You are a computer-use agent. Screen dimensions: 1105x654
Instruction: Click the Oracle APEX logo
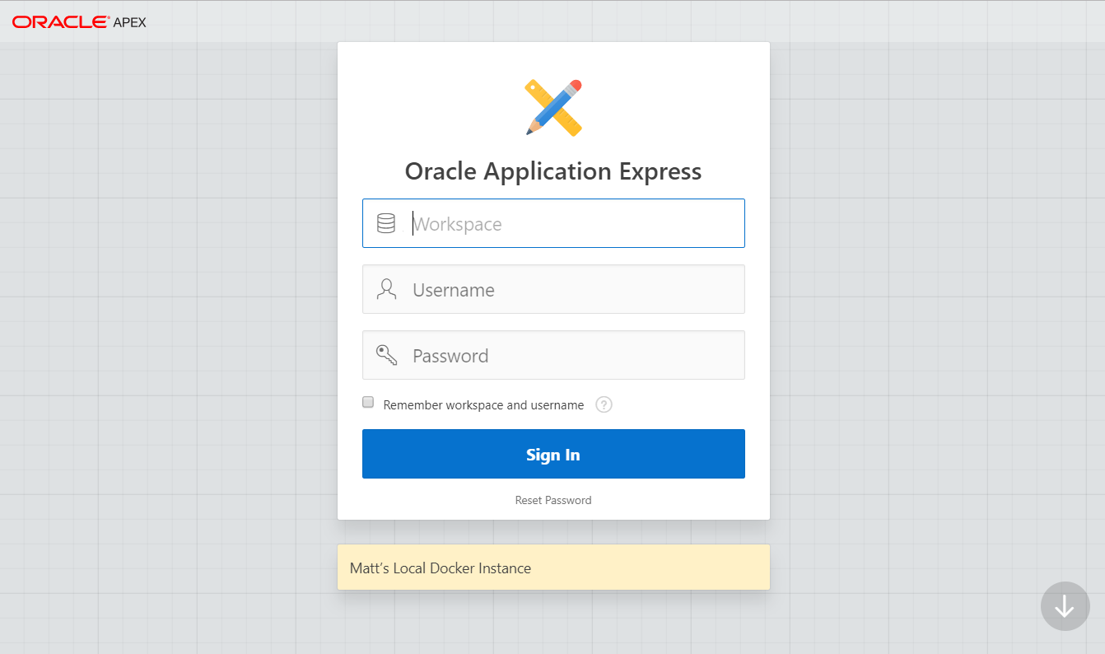pyautogui.click(x=79, y=22)
